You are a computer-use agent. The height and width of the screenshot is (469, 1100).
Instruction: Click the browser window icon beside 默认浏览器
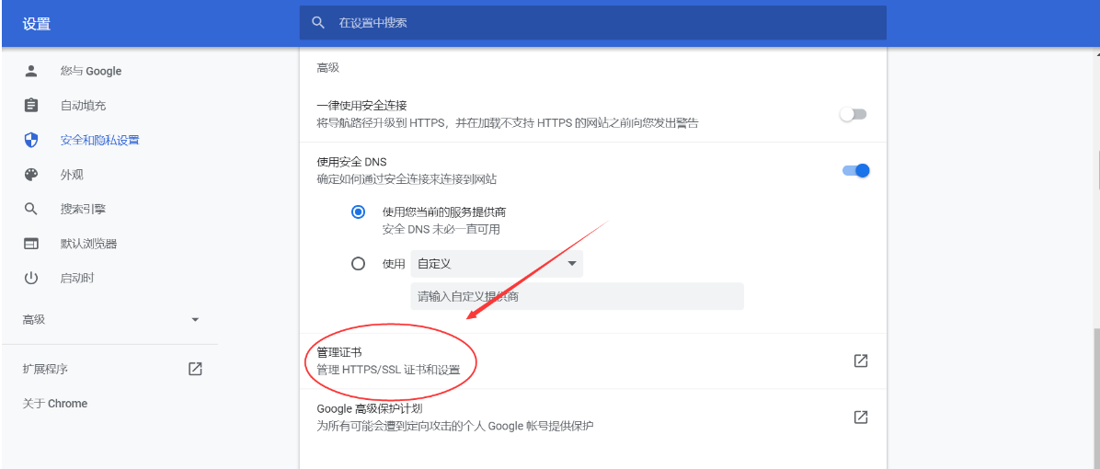31,244
